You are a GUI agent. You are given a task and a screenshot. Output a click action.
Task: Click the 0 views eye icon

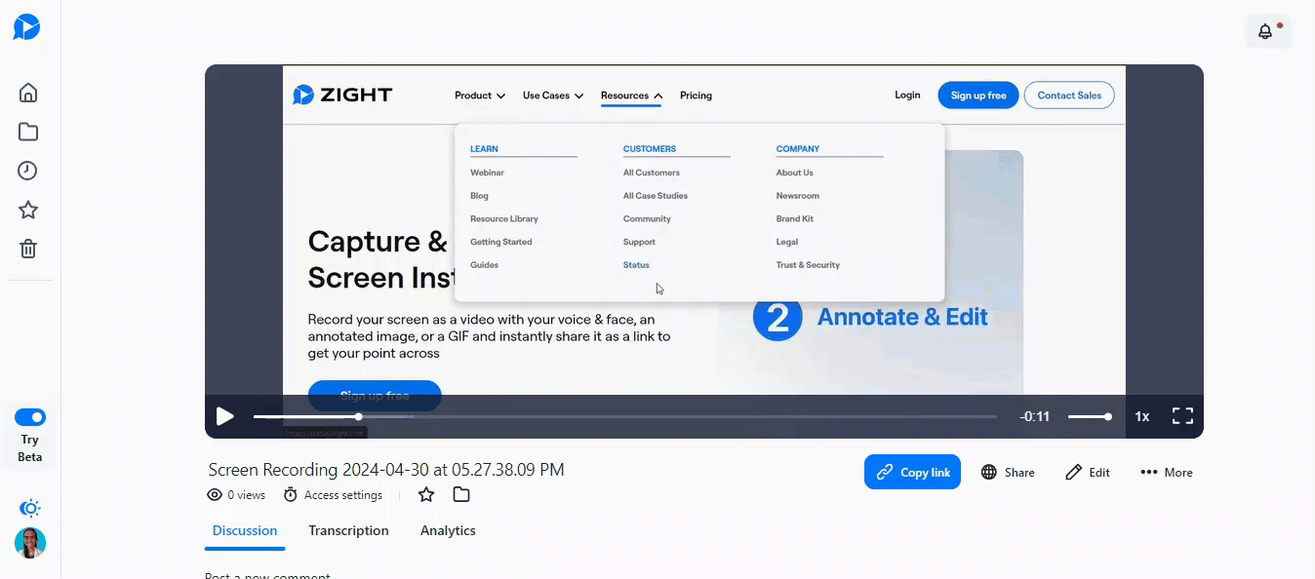[x=215, y=495]
